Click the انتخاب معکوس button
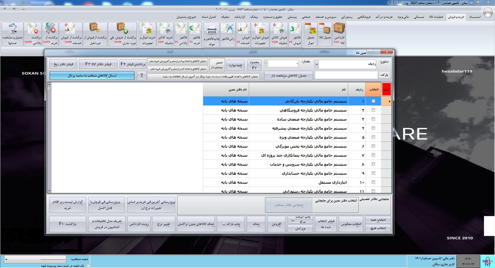The image size is (495, 268). pos(351,224)
